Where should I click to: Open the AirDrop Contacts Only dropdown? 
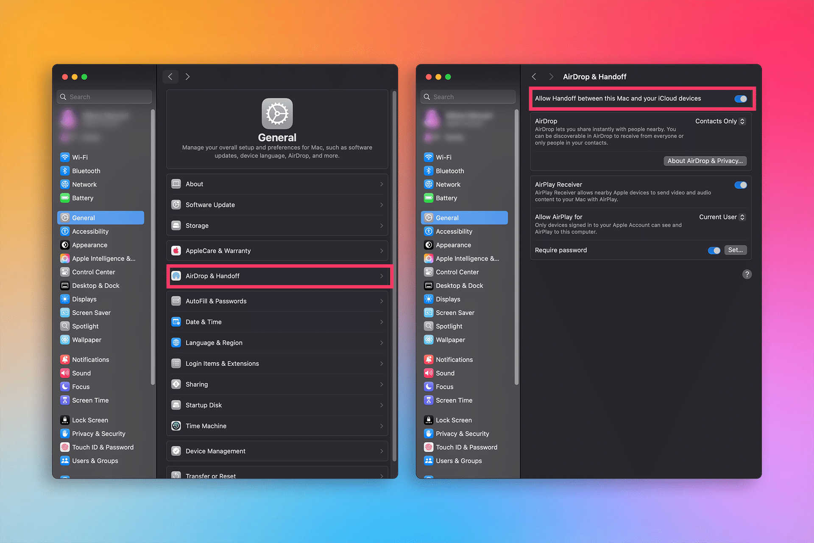coord(720,121)
